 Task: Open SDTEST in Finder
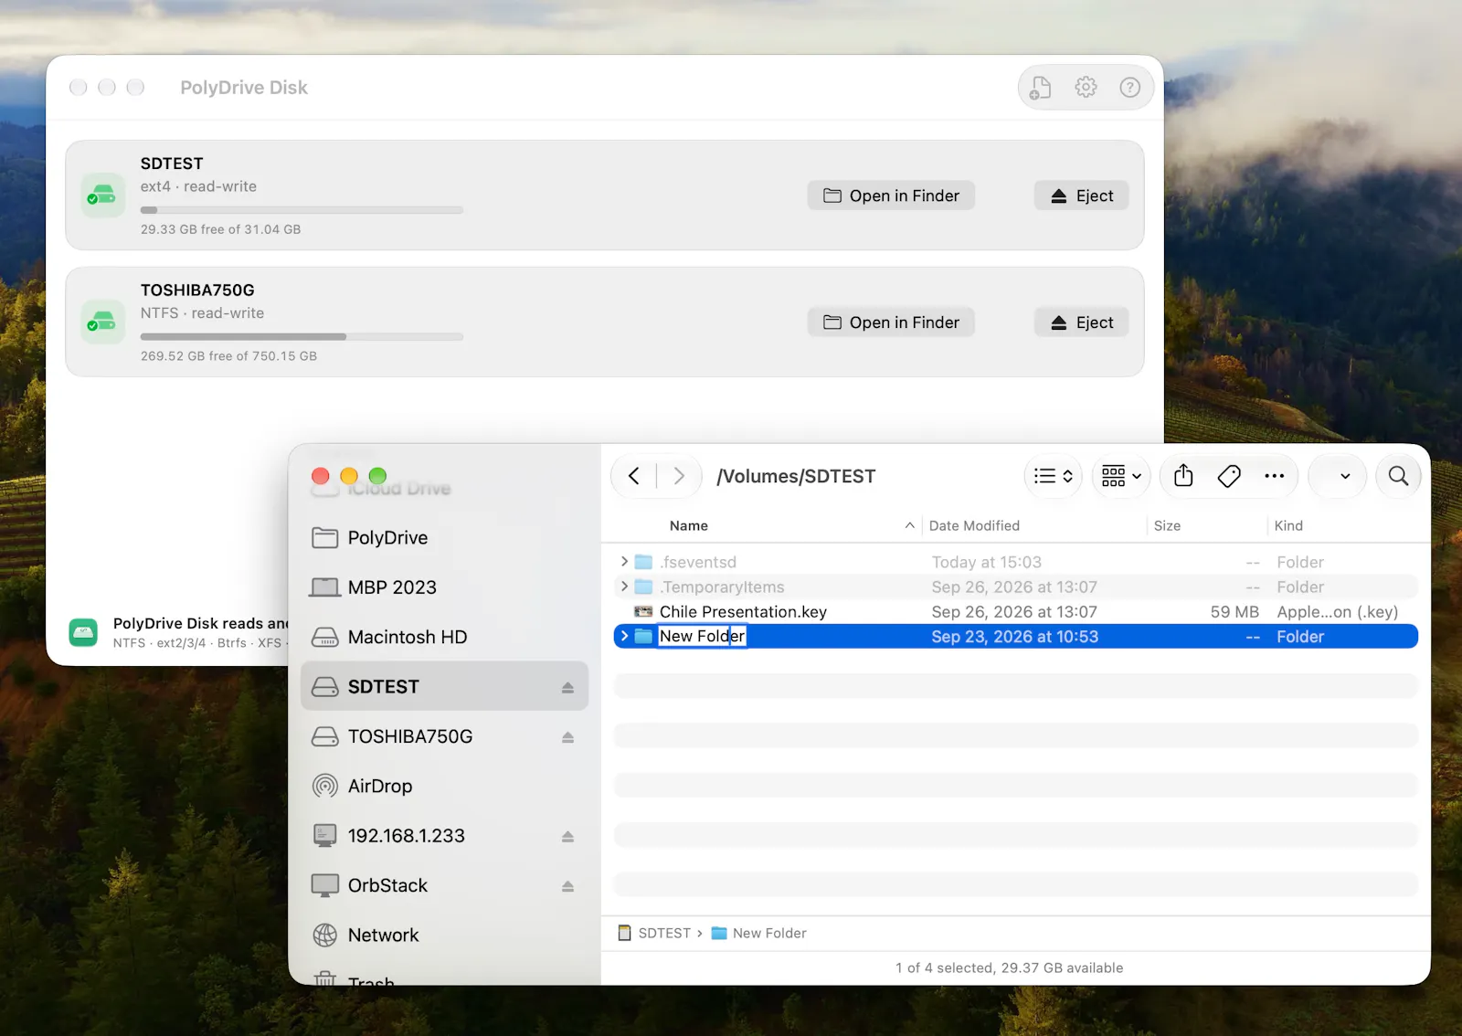click(891, 196)
